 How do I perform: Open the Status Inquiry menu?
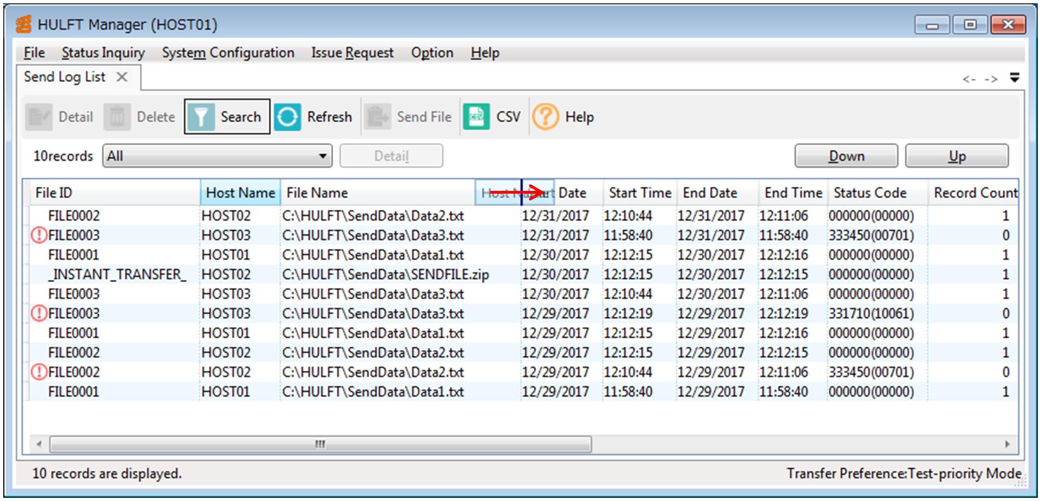(103, 53)
